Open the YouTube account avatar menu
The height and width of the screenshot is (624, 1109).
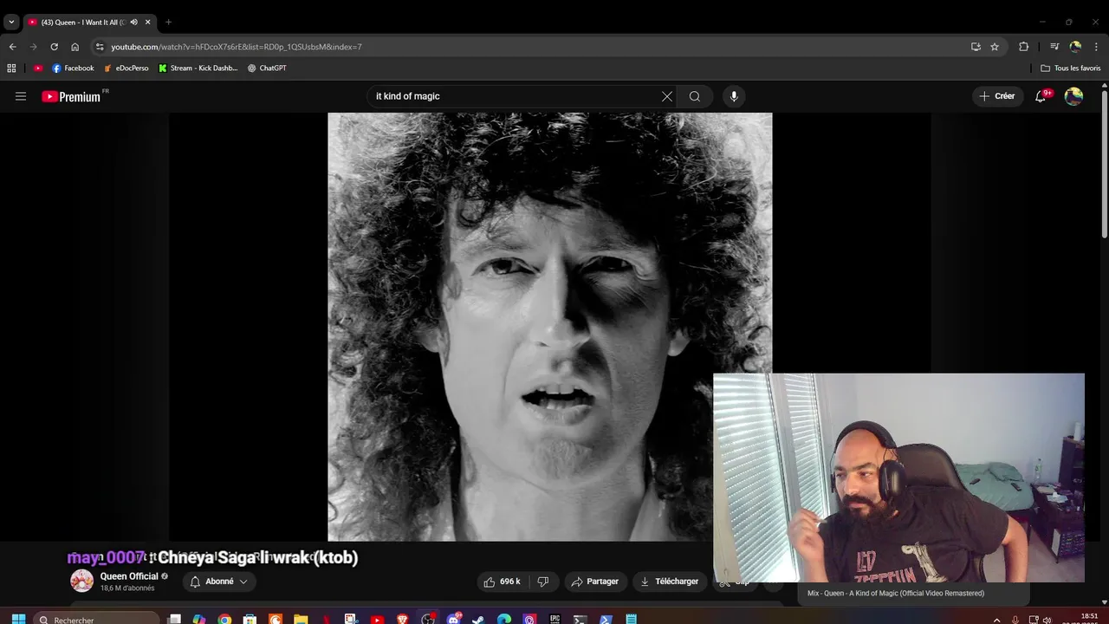tap(1073, 96)
